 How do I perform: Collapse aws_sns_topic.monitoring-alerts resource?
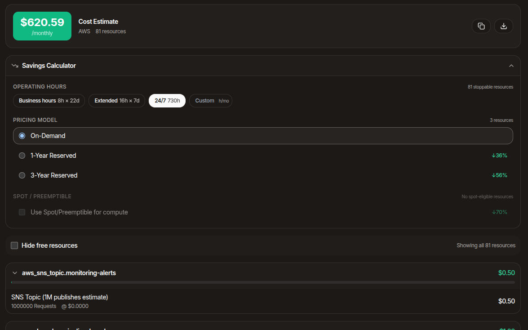coord(15,273)
